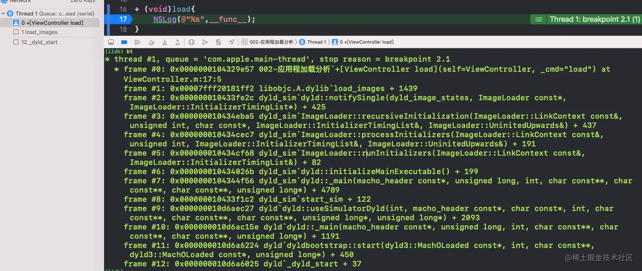Click the Step Over icon
Viewport: 642px width, 271px height.
coord(151,42)
